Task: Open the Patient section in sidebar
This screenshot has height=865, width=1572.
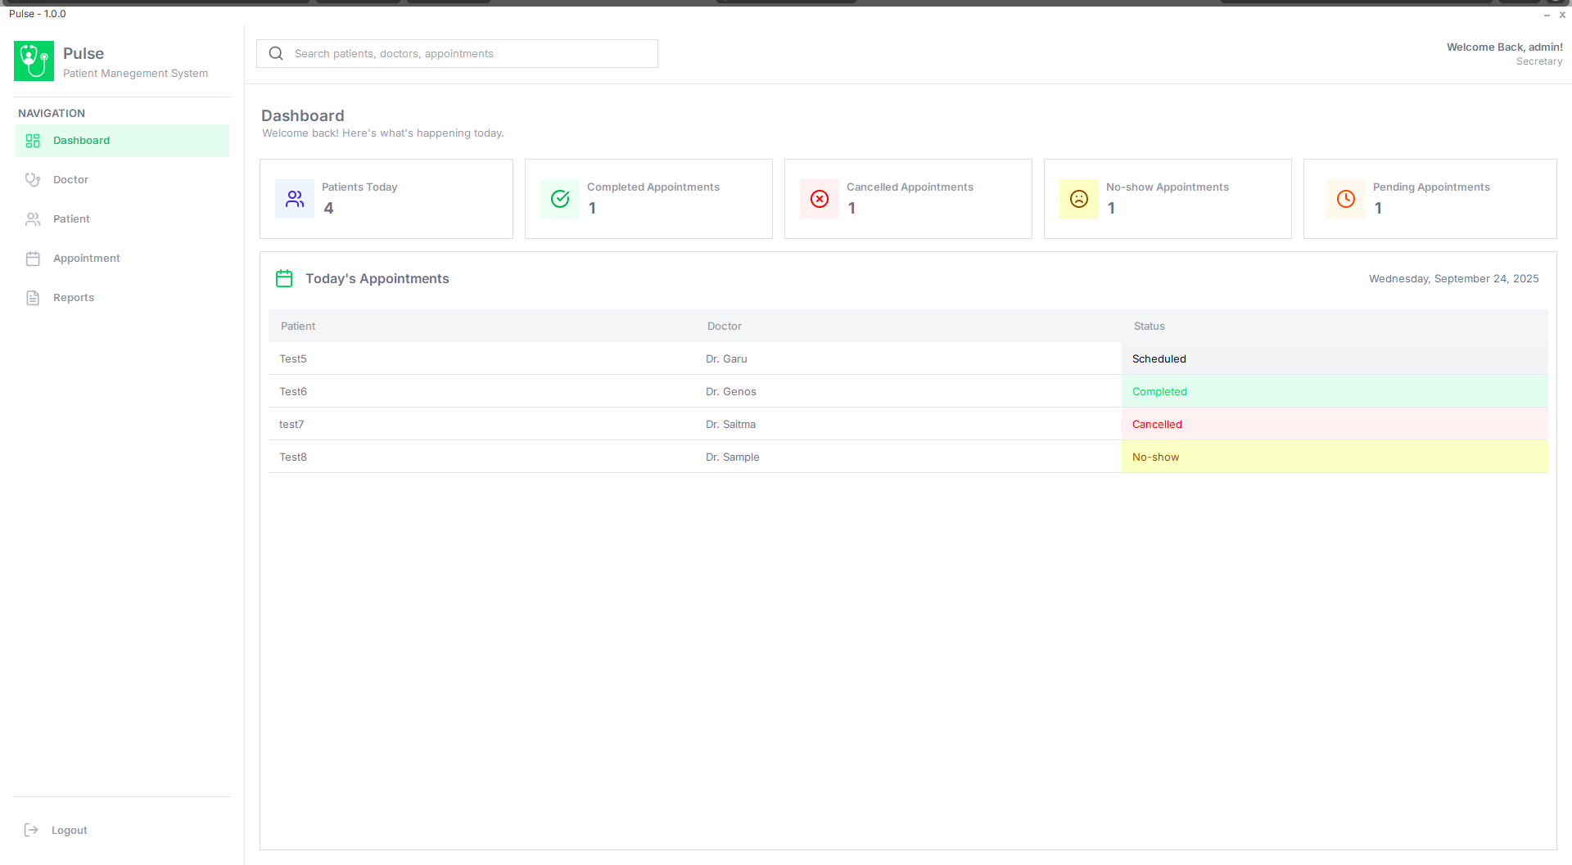Action: [x=71, y=219]
